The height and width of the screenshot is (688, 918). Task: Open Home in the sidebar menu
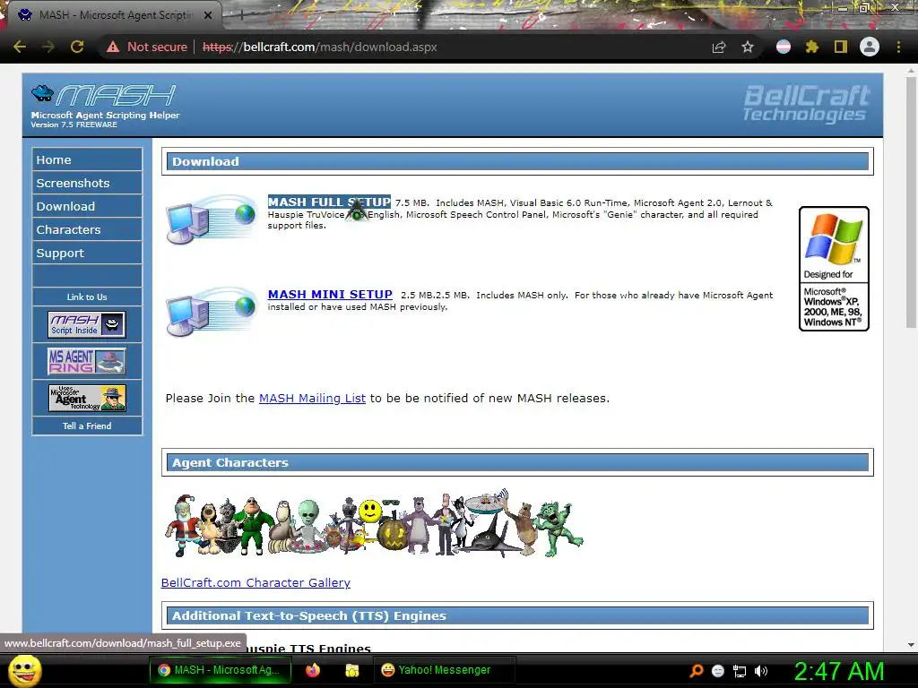click(87, 159)
